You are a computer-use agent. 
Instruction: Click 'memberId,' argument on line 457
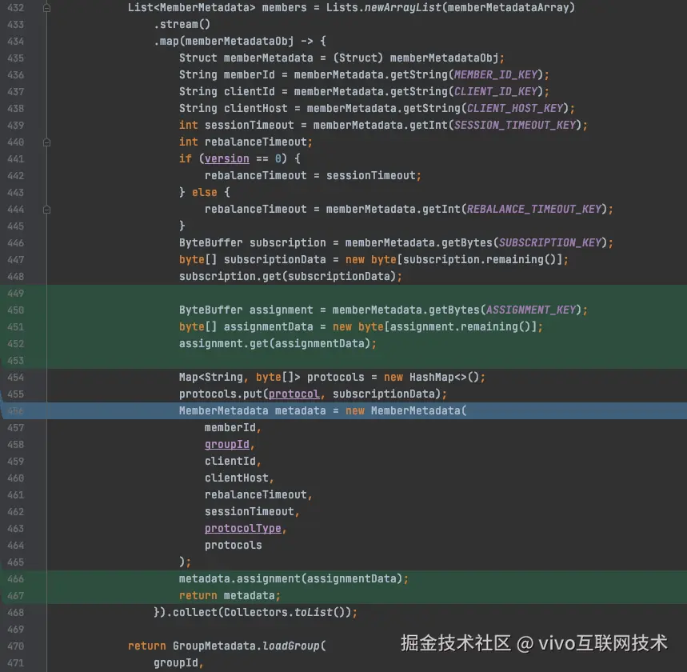(233, 428)
